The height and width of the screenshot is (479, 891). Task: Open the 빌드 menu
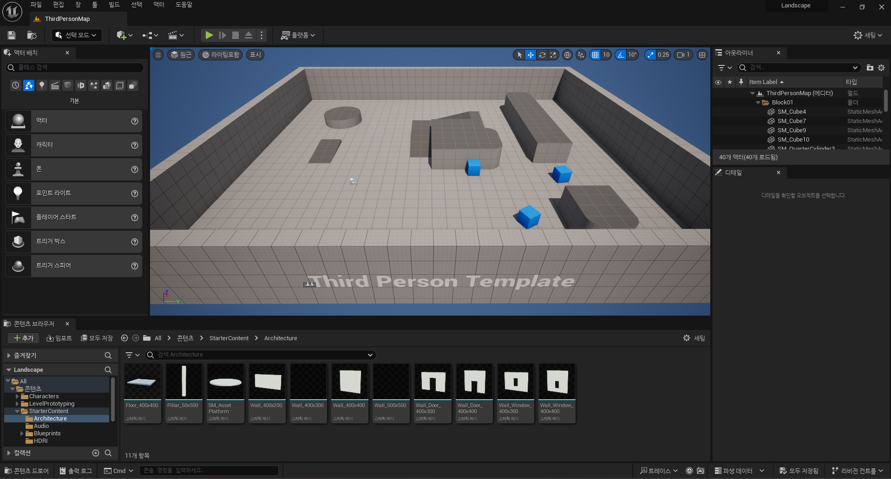[114, 5]
